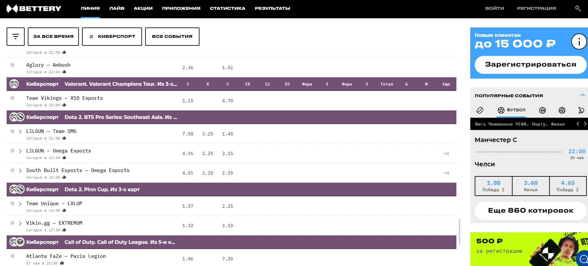Remove the Киберспорт filter with X
The width and height of the screenshot is (588, 266).
[x=91, y=37]
